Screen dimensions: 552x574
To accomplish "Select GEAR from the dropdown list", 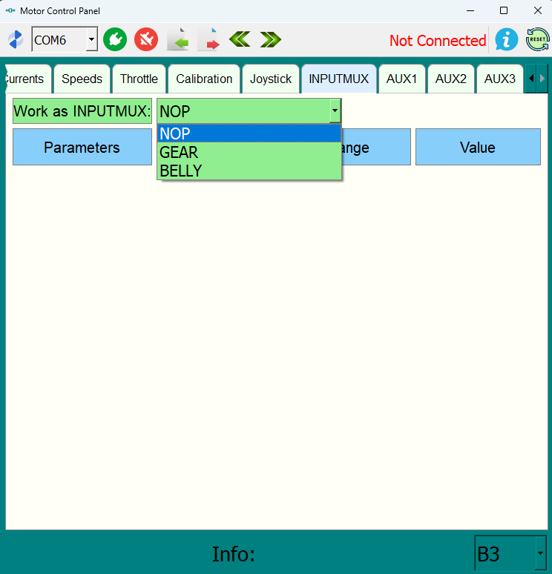I will coord(179,153).
